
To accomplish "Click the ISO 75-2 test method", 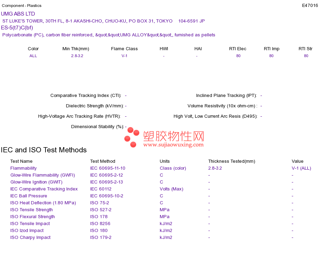I will (x=100, y=203).
